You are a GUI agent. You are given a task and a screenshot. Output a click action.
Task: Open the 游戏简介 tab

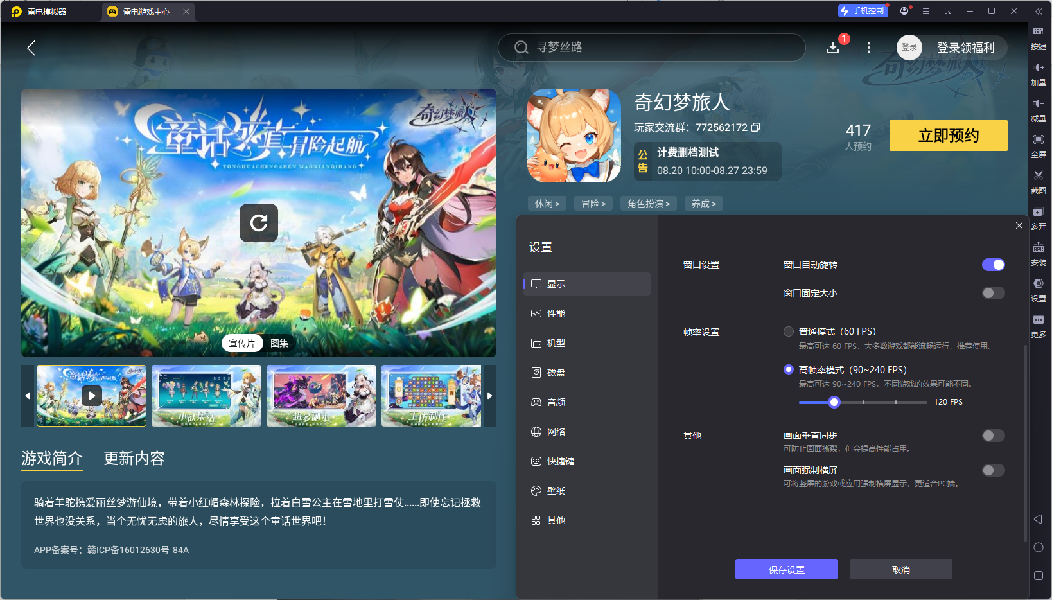coord(52,458)
